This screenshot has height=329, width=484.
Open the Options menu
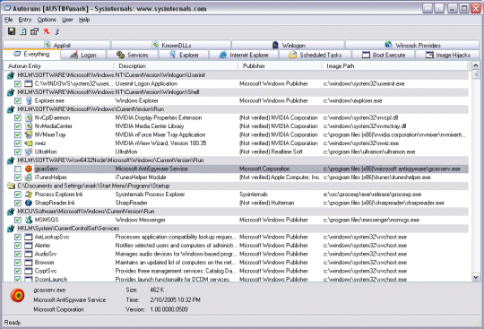47,20
